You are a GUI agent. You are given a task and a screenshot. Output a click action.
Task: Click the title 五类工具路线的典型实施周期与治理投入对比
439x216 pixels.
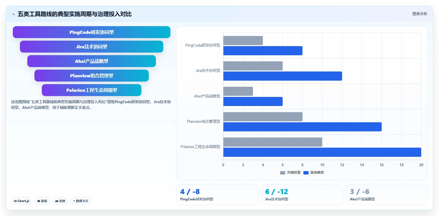pyautogui.click(x=75, y=14)
